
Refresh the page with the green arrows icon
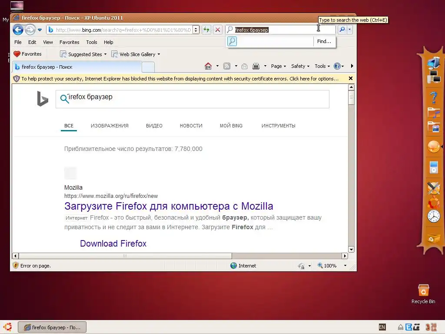(206, 30)
